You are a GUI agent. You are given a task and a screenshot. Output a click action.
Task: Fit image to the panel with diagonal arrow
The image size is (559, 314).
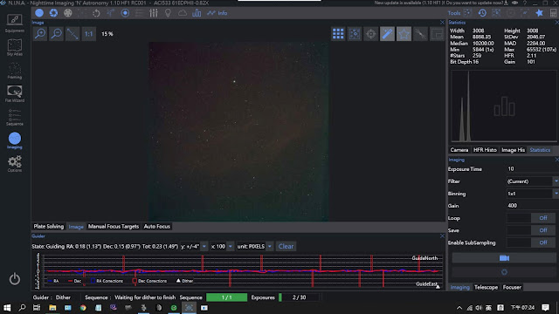coord(72,34)
